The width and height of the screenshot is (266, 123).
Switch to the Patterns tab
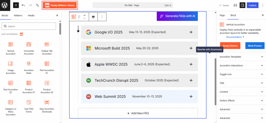[x=18, y=16]
